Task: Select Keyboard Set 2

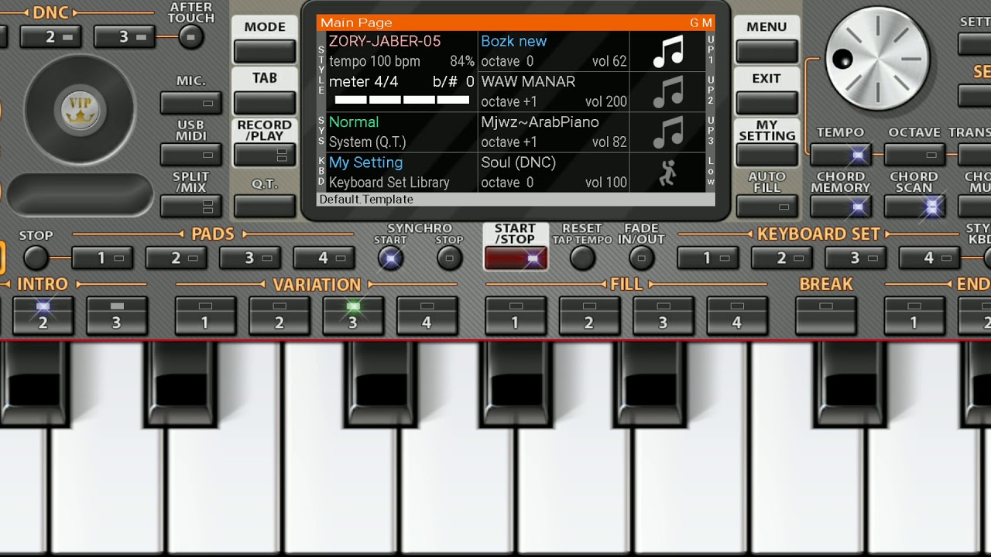Action: tap(782, 258)
